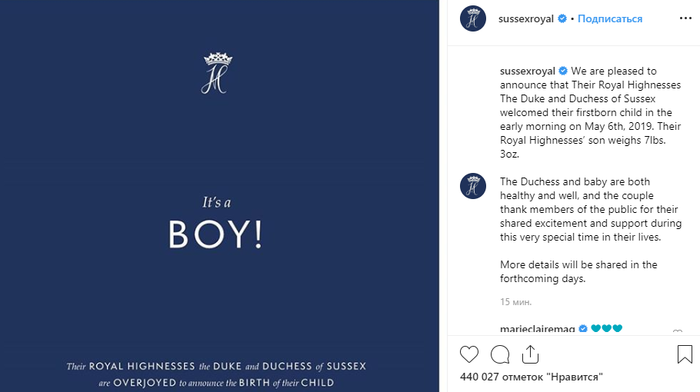View the 440 027 likes list
Viewport: 700px width, 392px height.
531,377
